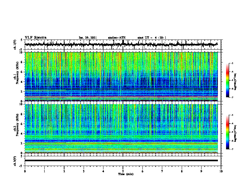Click the "9" tick on the time axis

201,171
